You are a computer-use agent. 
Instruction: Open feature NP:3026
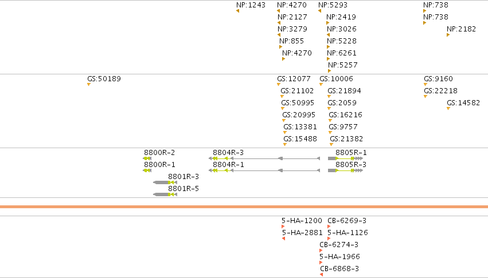341,29
